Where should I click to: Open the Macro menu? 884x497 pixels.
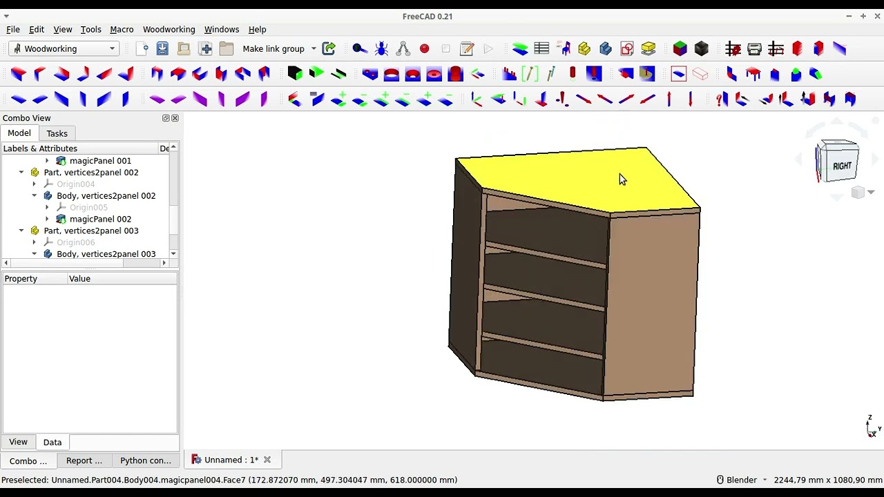(122, 30)
